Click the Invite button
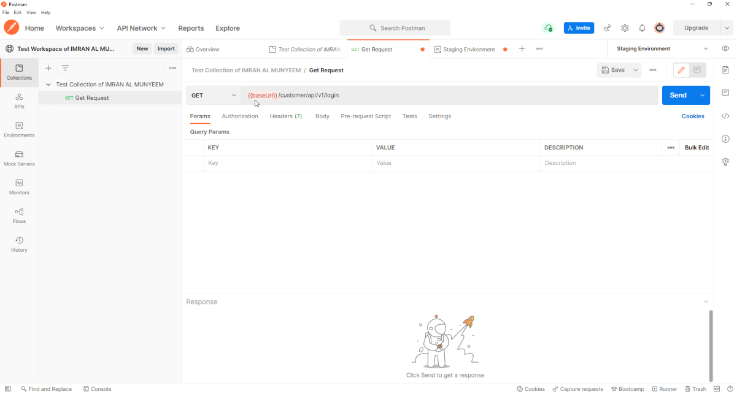Viewport: 737px width, 394px height. pos(579,28)
